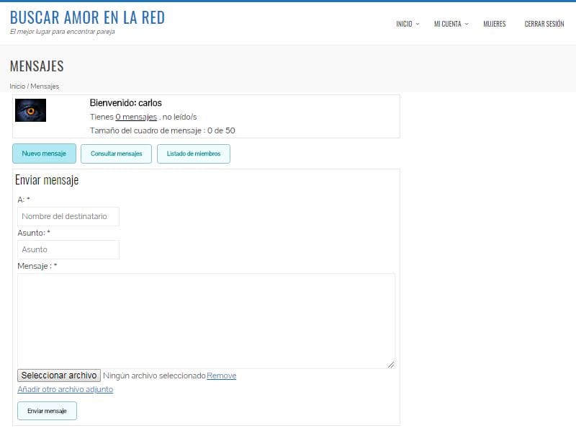Viewport: 576px width, 431px height.
Task: Click the Inicio breadcrumb link
Action: [17, 86]
